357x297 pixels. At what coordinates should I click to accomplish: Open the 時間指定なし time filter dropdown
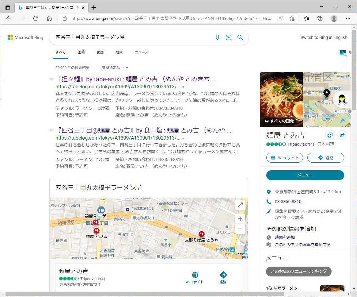[115, 67]
